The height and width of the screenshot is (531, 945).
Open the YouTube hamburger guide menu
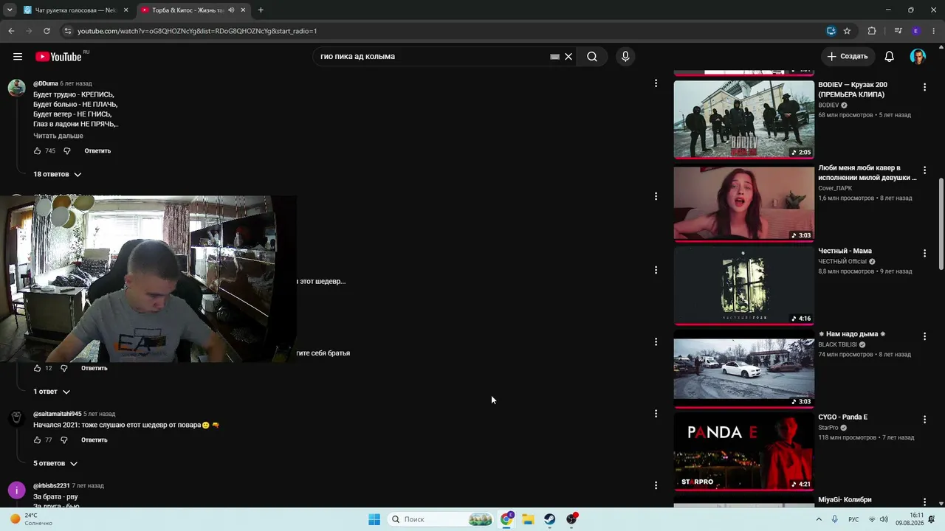(x=18, y=57)
